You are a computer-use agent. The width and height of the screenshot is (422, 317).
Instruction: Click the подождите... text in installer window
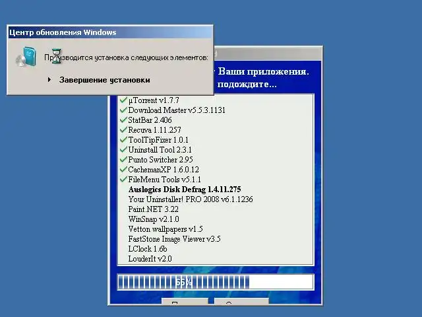click(247, 84)
